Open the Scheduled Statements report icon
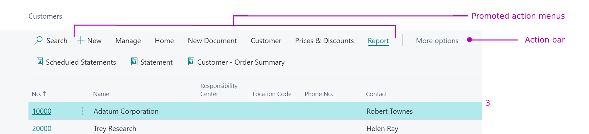 [x=40, y=61]
